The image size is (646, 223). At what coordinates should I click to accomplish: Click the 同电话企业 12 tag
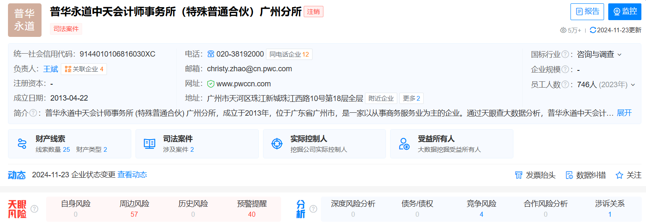click(x=289, y=54)
